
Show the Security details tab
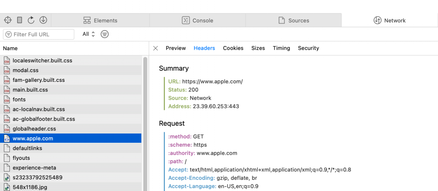[x=308, y=48]
